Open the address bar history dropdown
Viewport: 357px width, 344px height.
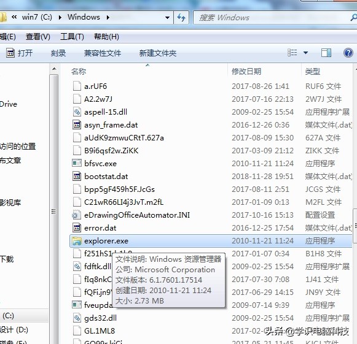167,18
